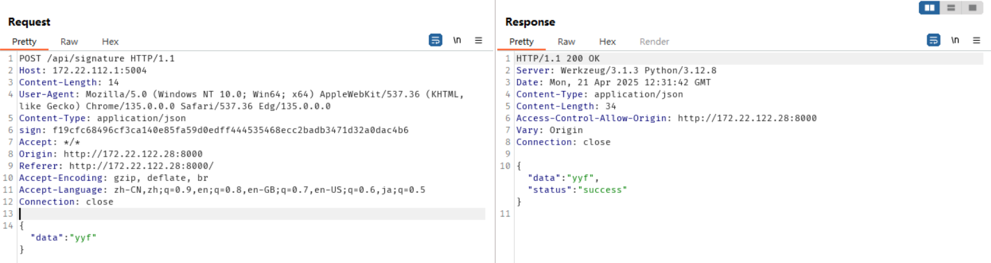Show non-printable \n characters in Response panel
This screenshot has width=991, height=263.
pos(955,40)
